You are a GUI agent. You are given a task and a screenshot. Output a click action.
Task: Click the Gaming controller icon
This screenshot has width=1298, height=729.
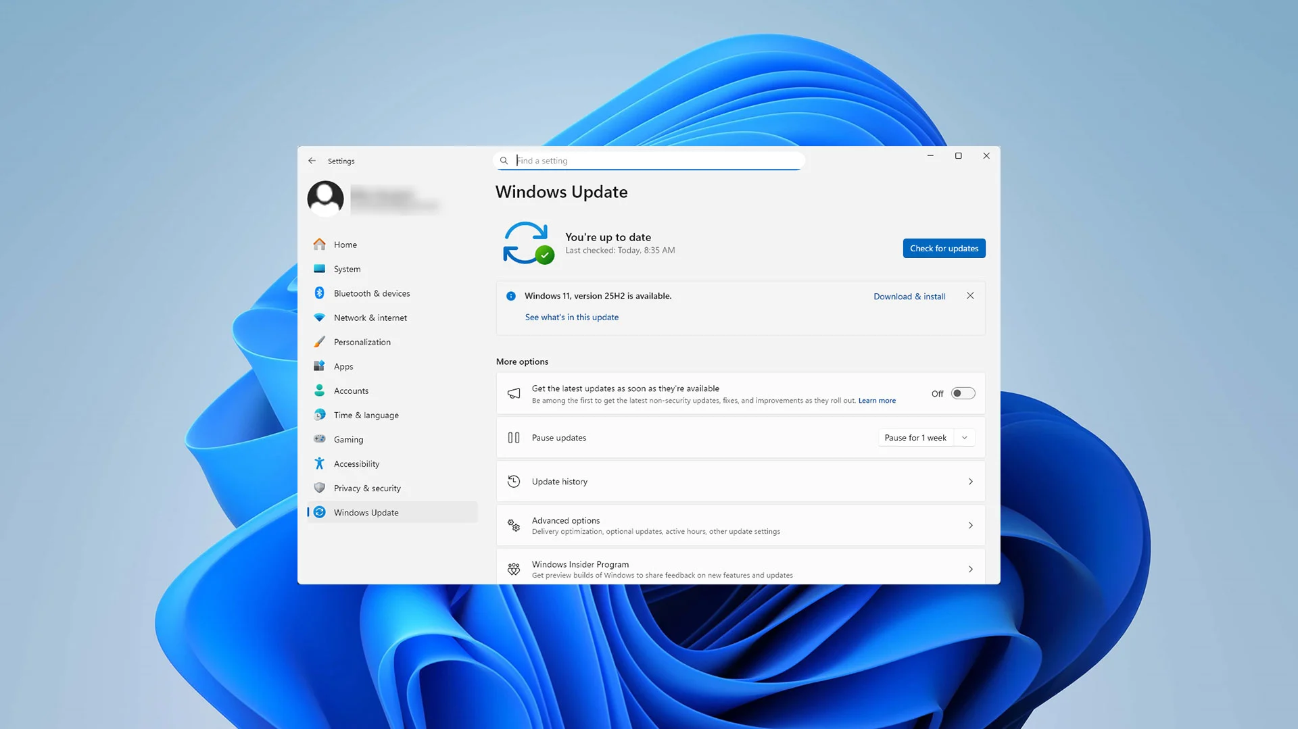[320, 439]
